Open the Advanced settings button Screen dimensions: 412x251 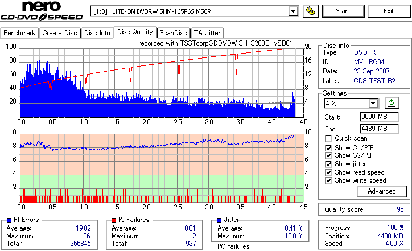point(381,191)
